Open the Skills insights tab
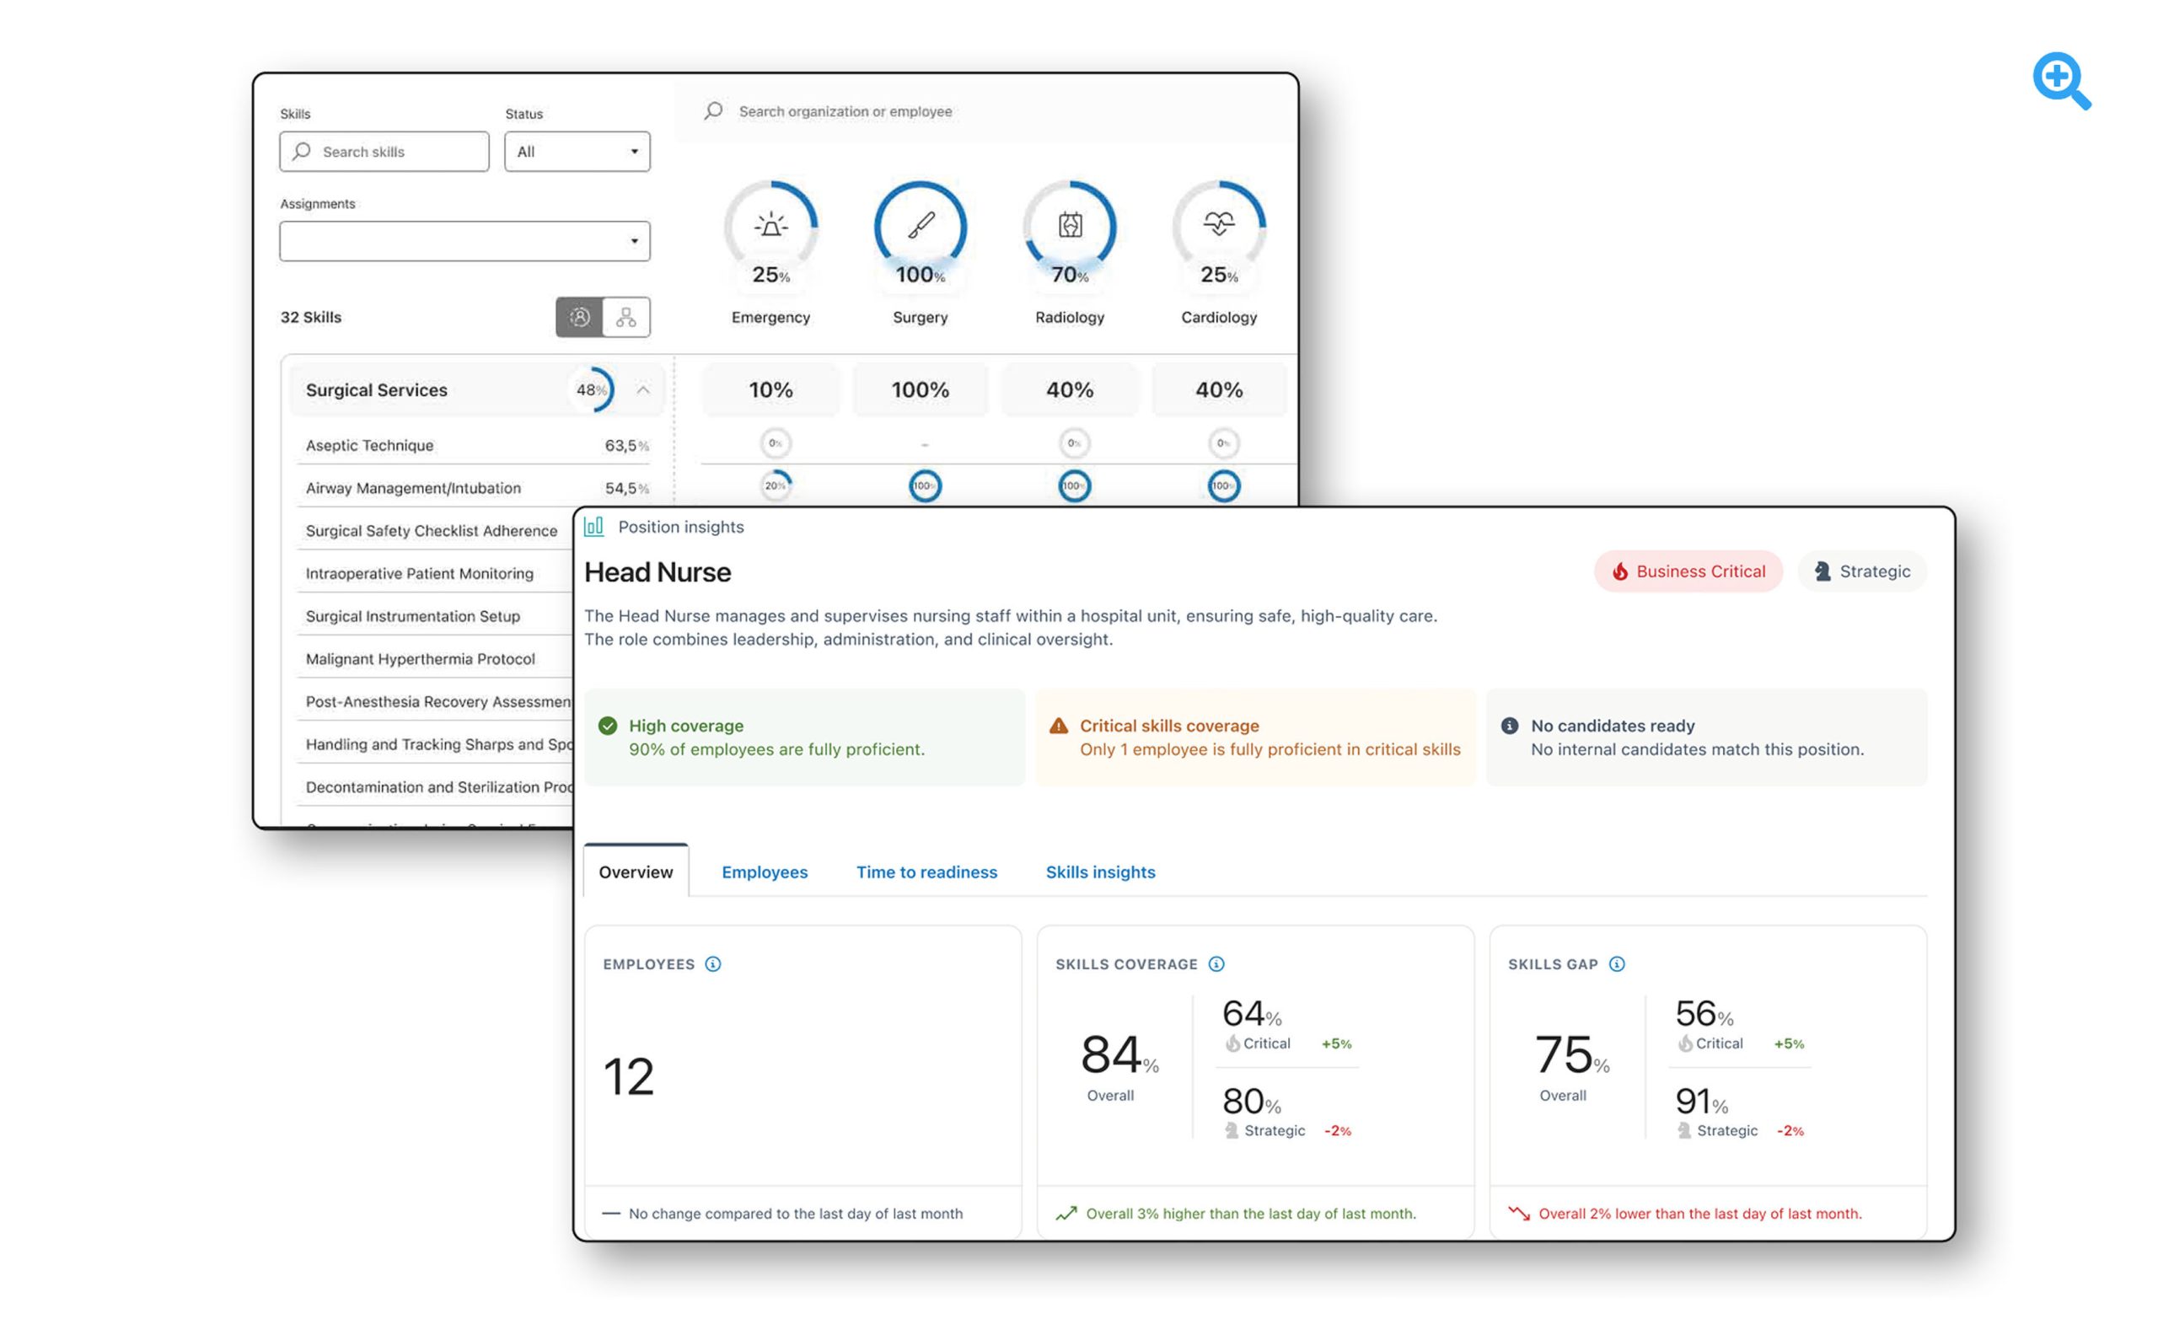The height and width of the screenshot is (1330, 2158). (x=1101, y=871)
